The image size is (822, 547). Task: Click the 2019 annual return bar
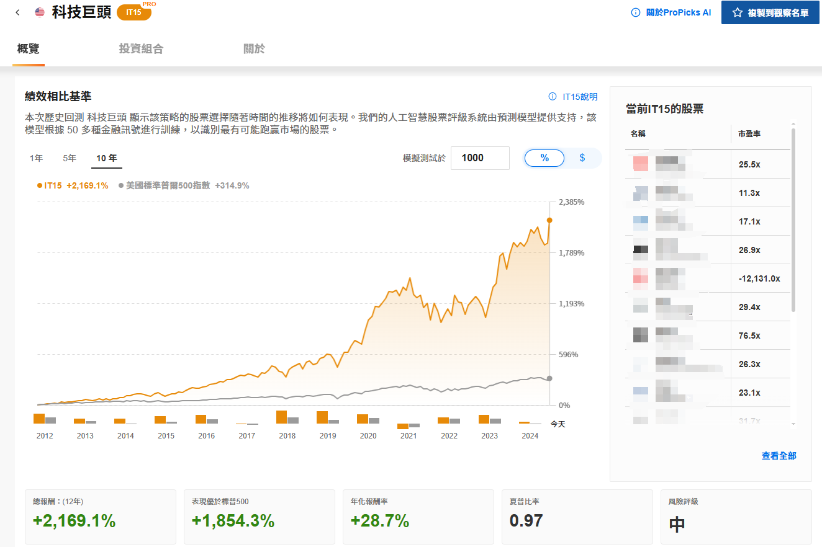(x=322, y=417)
